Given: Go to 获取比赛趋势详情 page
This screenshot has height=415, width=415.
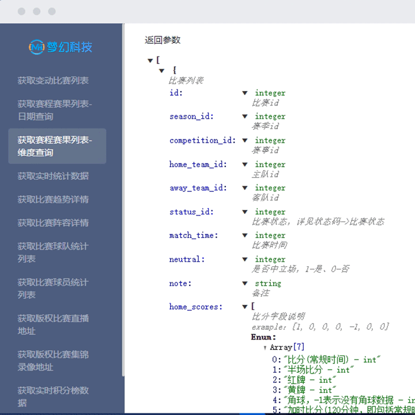Looking at the screenshot, I should point(53,200).
